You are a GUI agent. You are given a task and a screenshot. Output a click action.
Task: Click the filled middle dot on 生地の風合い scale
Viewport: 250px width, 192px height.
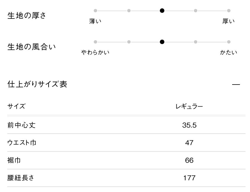[x=162, y=42]
